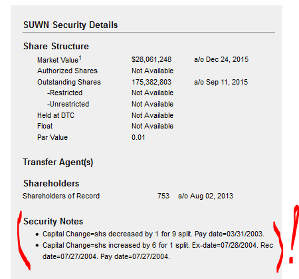Select the 175,382,803 outstanding shares value

(151, 82)
